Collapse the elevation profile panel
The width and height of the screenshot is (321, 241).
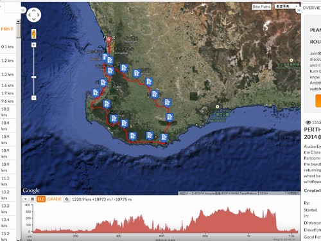tap(25, 199)
